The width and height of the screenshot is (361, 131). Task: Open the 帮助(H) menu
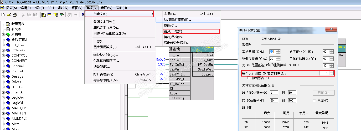[121, 8]
